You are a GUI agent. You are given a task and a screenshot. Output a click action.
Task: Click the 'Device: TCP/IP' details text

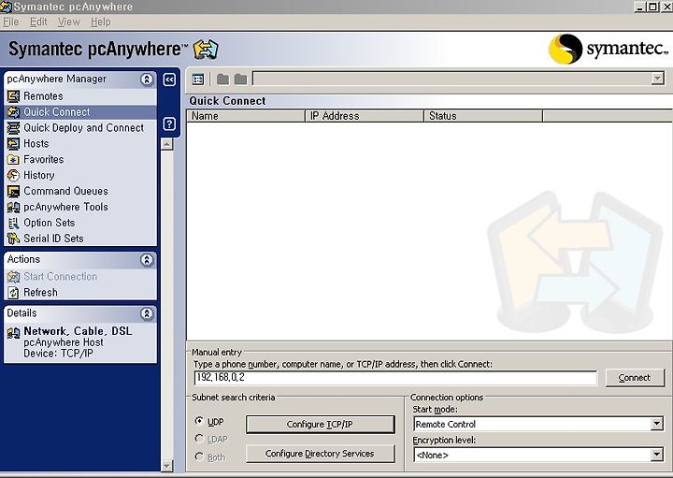[x=58, y=354]
